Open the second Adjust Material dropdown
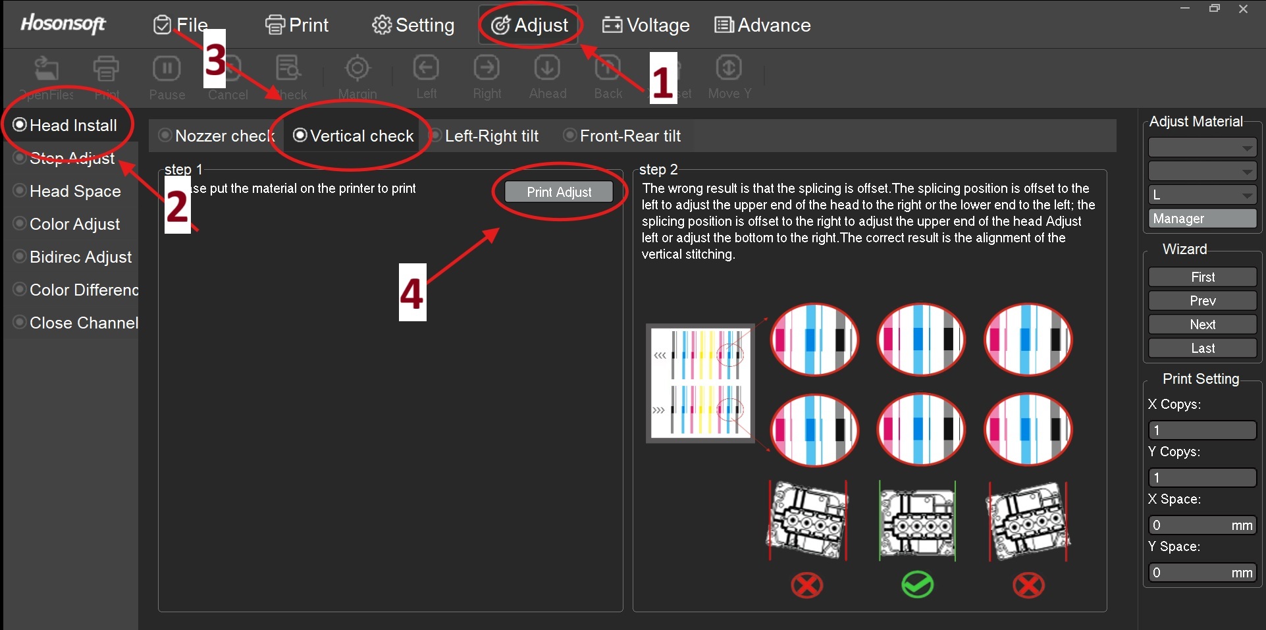The image size is (1266, 630). (x=1202, y=171)
